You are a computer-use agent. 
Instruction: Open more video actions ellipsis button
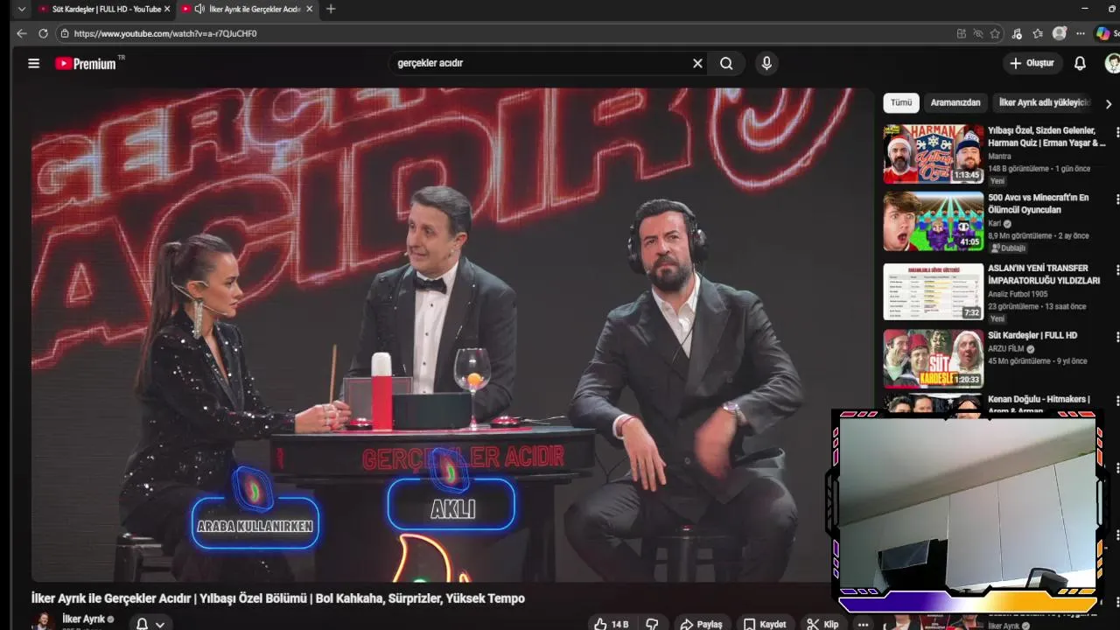tap(863, 624)
